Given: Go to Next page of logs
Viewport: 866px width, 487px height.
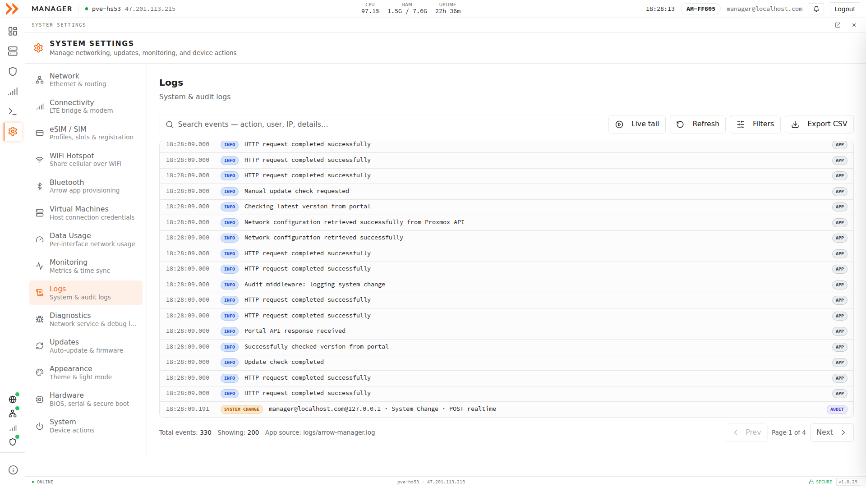Looking at the screenshot, I should coord(832,432).
